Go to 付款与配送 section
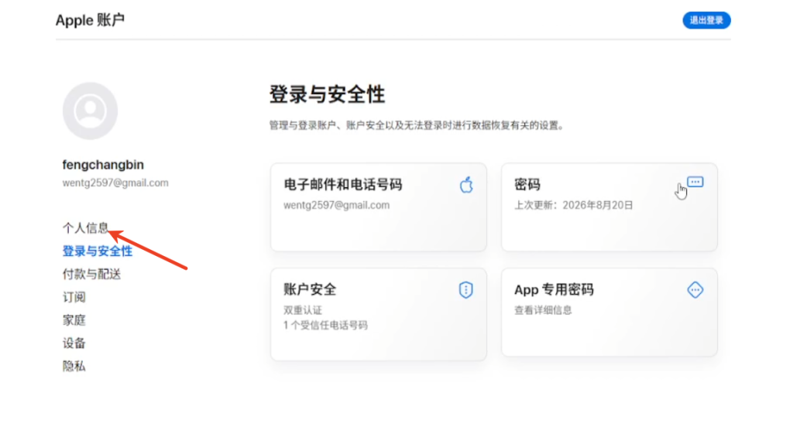The width and height of the screenshot is (793, 437). pos(91,275)
